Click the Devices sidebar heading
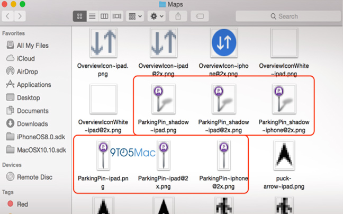The width and height of the screenshot is (343, 214). pos(12,165)
